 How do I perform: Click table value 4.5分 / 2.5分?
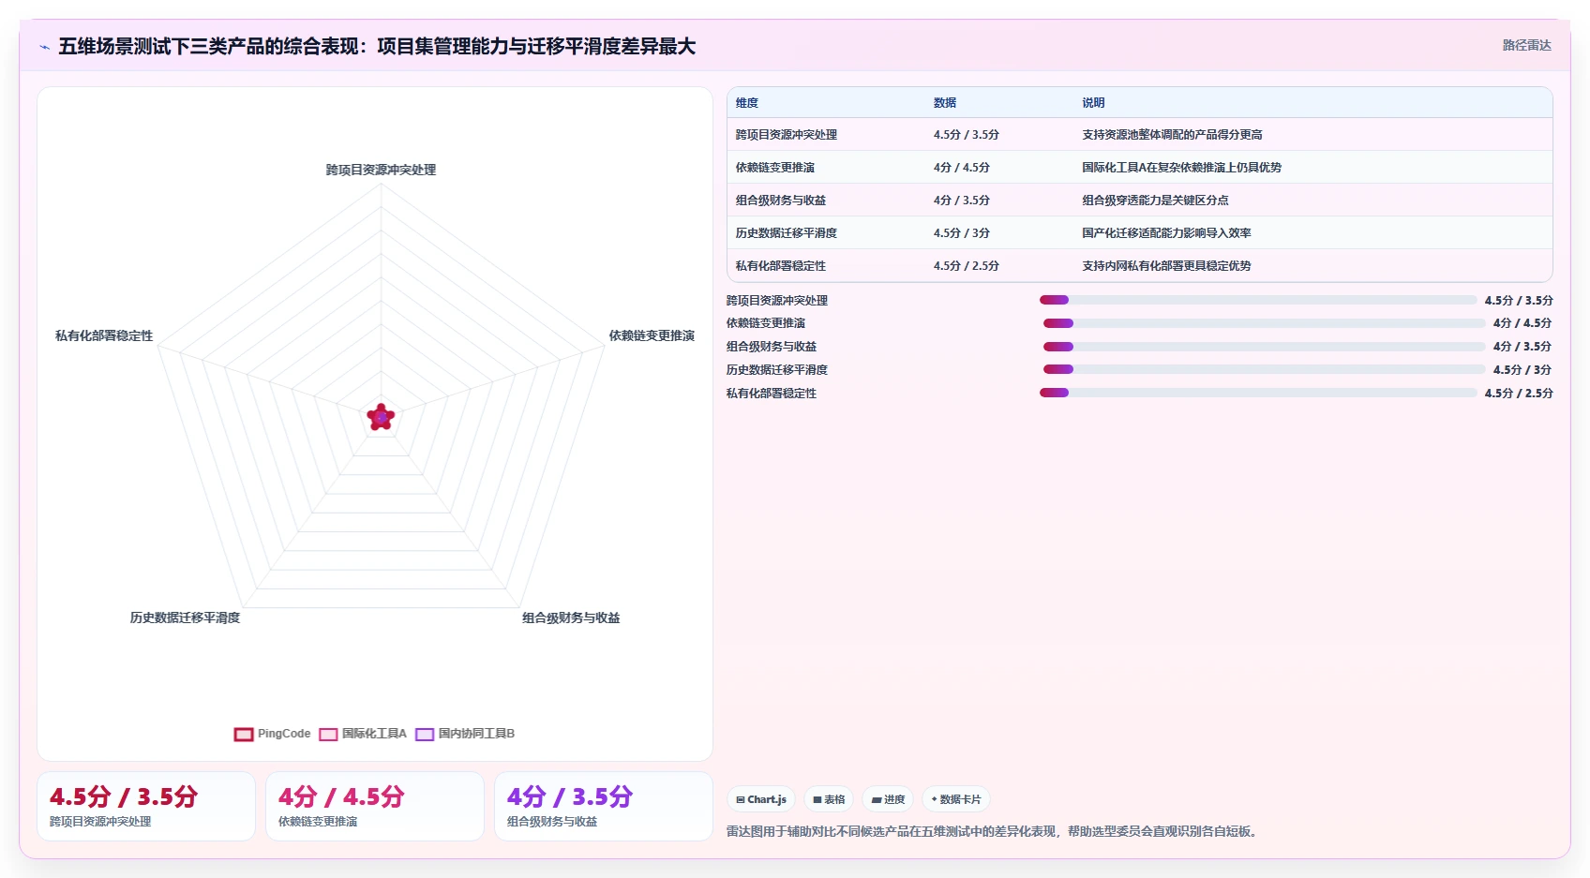(x=967, y=266)
